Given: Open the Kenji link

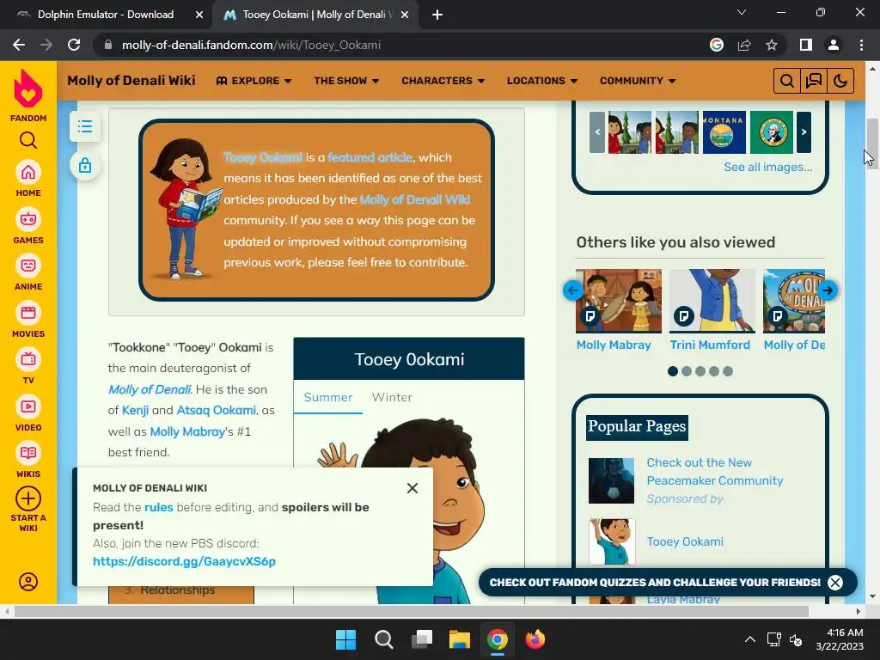Looking at the screenshot, I should (x=135, y=410).
